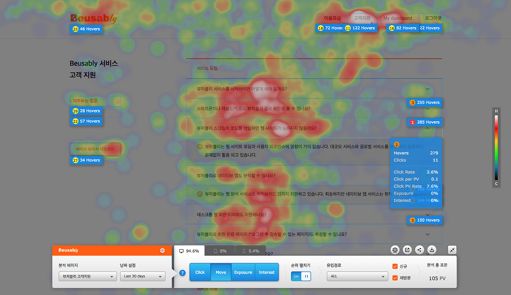Viewport: 511px width, 295px height.
Task: Click the compare scales icon
Action: (395, 250)
